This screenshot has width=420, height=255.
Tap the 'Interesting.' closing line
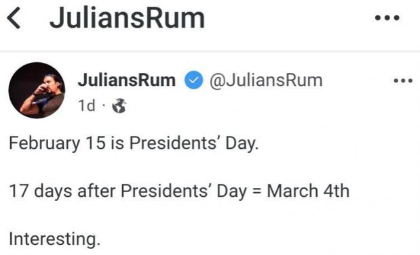click(55, 239)
